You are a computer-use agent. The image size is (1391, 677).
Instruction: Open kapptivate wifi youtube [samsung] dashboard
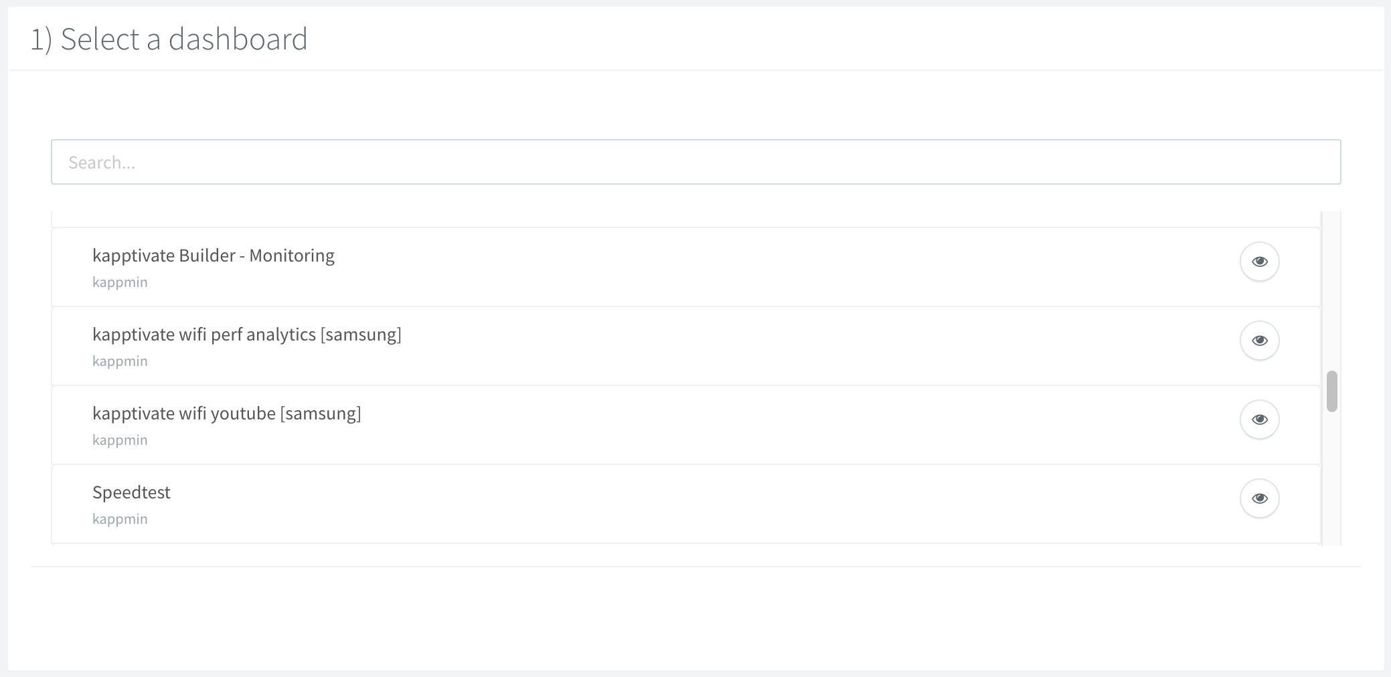click(x=226, y=413)
